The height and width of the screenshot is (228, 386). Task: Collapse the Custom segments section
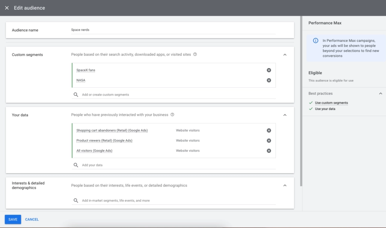pyautogui.click(x=285, y=55)
